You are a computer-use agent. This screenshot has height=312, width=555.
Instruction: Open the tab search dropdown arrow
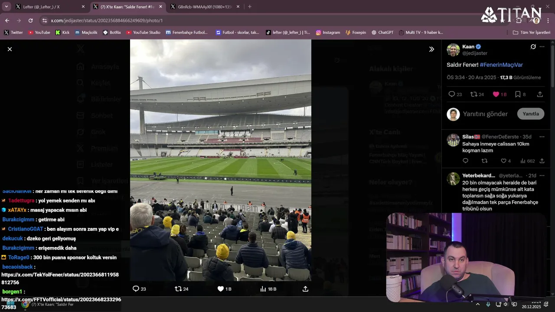(x=6, y=7)
